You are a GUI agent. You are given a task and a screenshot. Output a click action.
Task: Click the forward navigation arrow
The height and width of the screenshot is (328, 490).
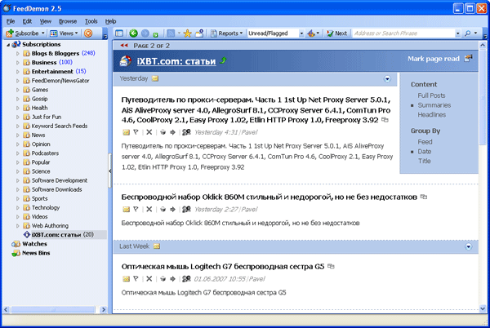coord(145,33)
